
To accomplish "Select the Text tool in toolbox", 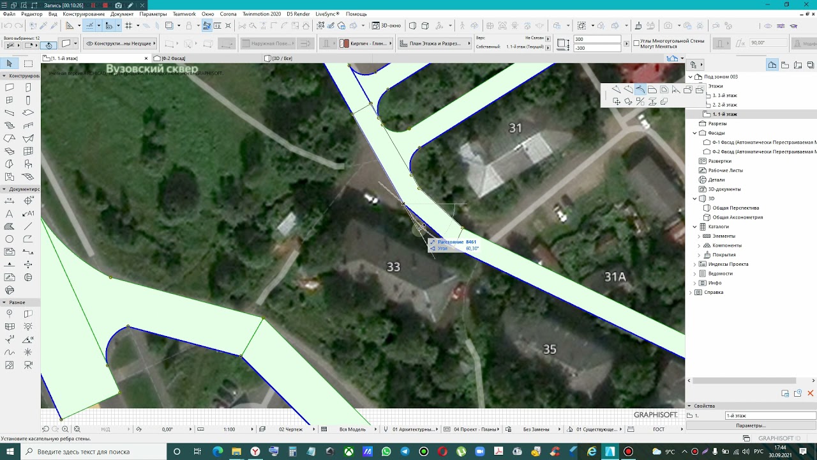I will pos(9,214).
